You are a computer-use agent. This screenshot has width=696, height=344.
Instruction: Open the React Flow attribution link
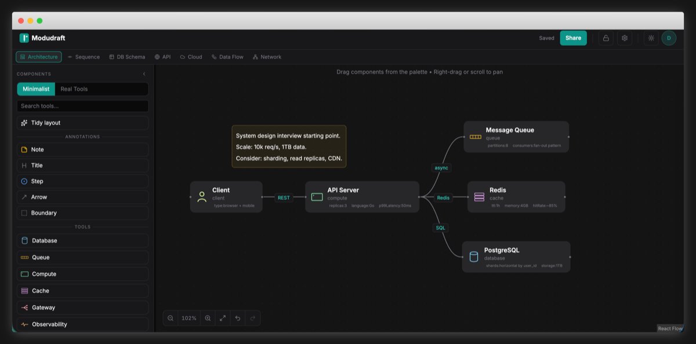pyautogui.click(x=670, y=328)
